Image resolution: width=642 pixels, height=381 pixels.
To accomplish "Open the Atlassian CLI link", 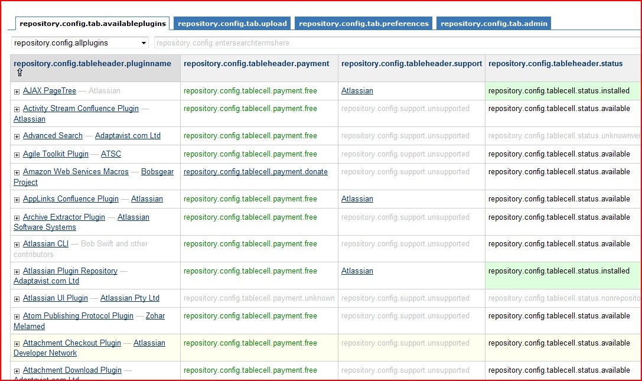I will point(46,243).
